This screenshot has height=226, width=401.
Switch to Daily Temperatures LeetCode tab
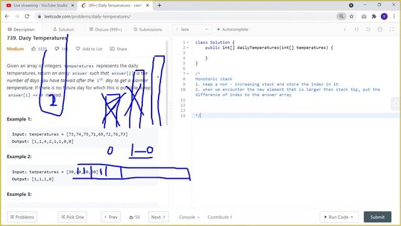[115, 6]
